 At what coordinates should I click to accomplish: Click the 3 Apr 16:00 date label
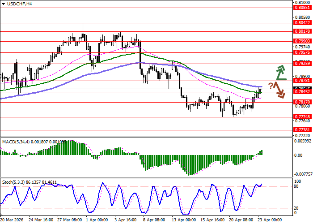126,220
